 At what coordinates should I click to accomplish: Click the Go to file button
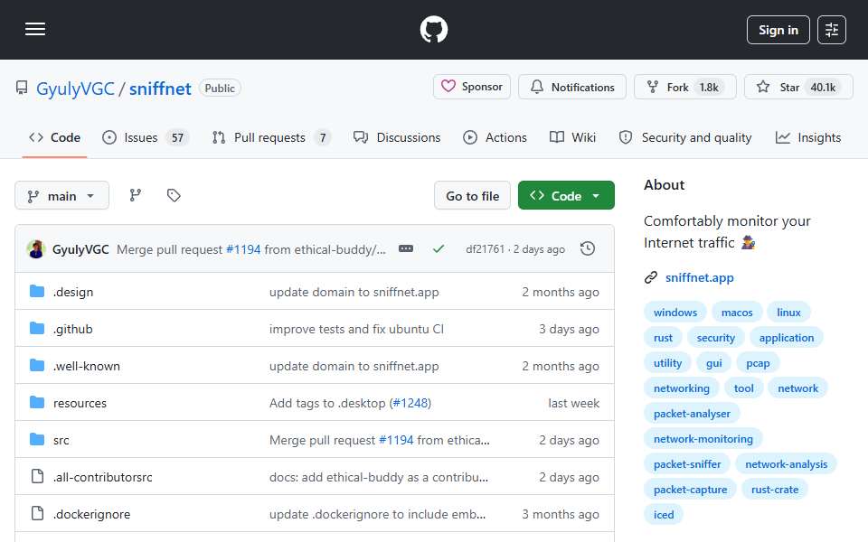[472, 196]
